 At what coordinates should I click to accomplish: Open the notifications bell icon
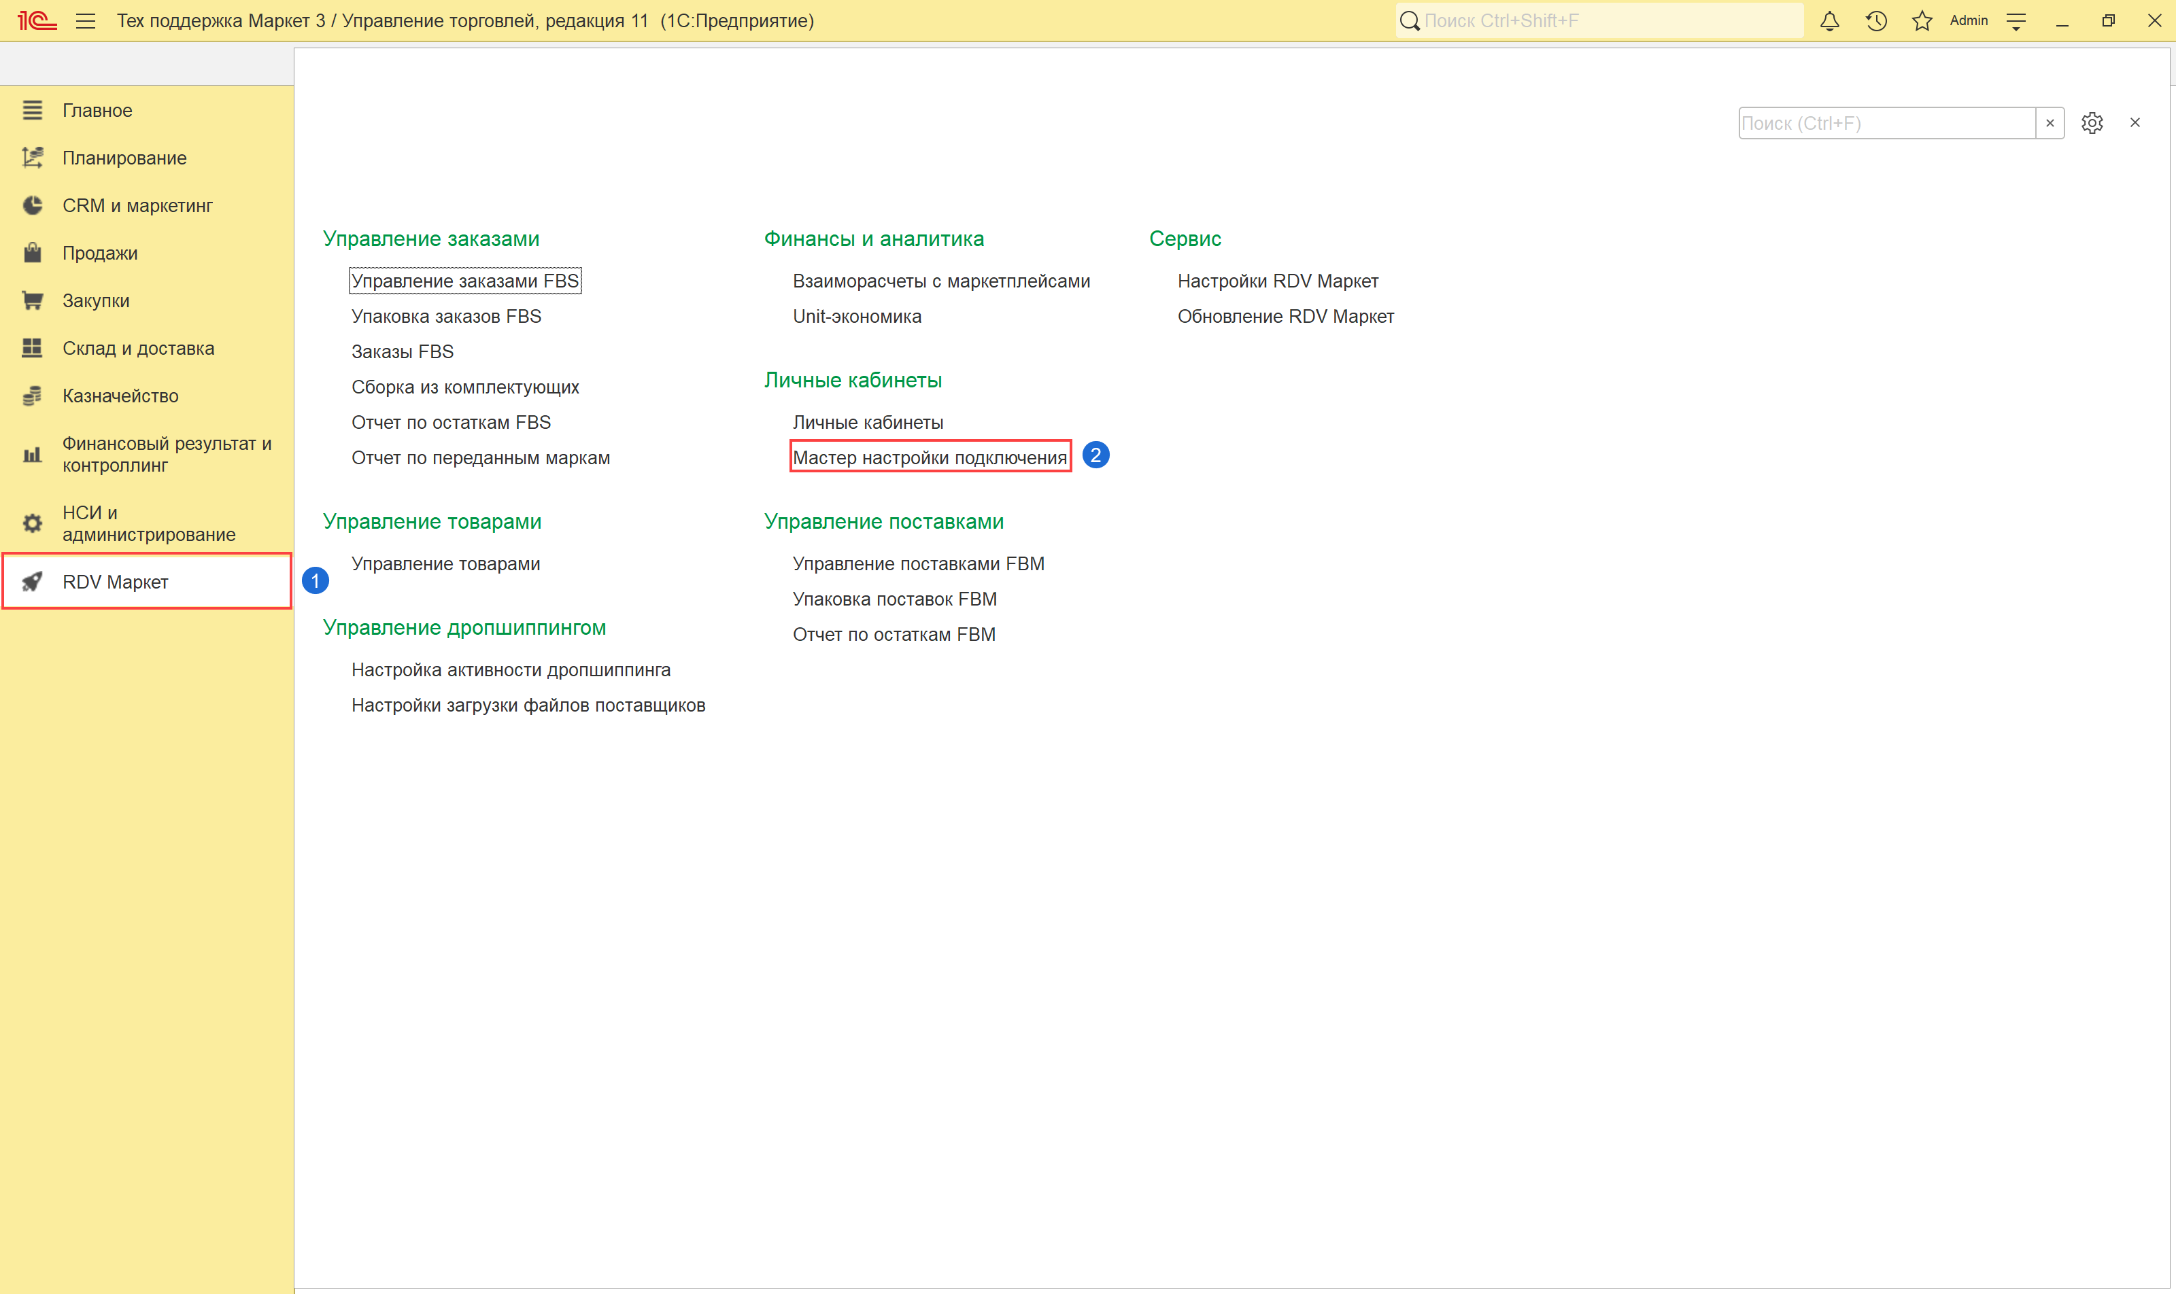1829,21
